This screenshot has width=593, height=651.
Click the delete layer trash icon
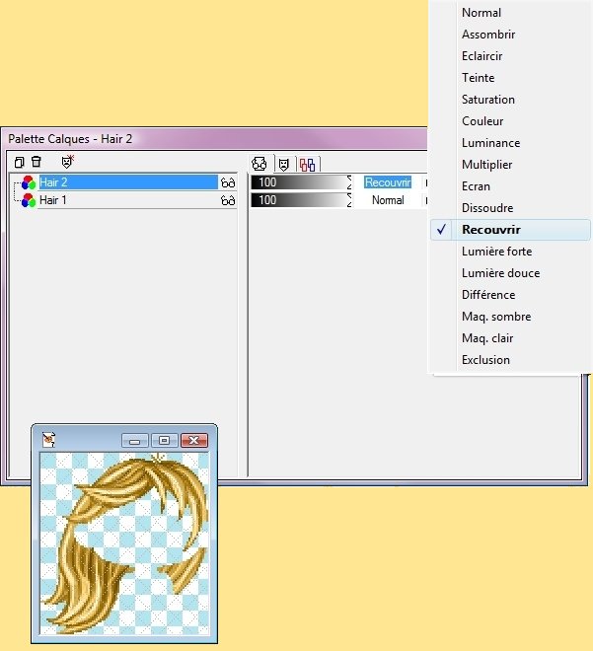point(37,162)
